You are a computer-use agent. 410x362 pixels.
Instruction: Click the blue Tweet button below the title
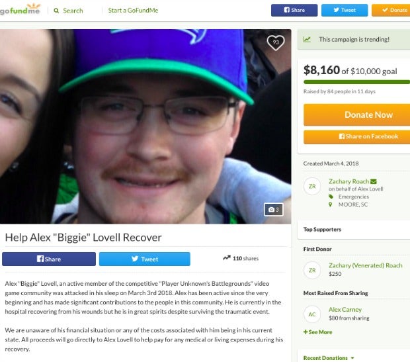(145, 259)
